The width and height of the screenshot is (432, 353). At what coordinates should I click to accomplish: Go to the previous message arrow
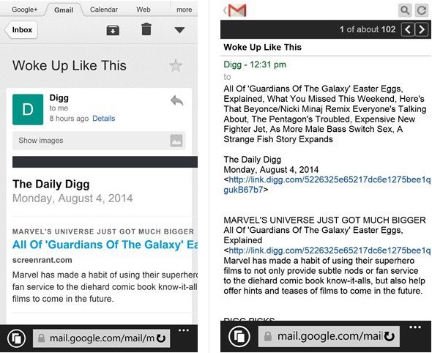coord(408,29)
